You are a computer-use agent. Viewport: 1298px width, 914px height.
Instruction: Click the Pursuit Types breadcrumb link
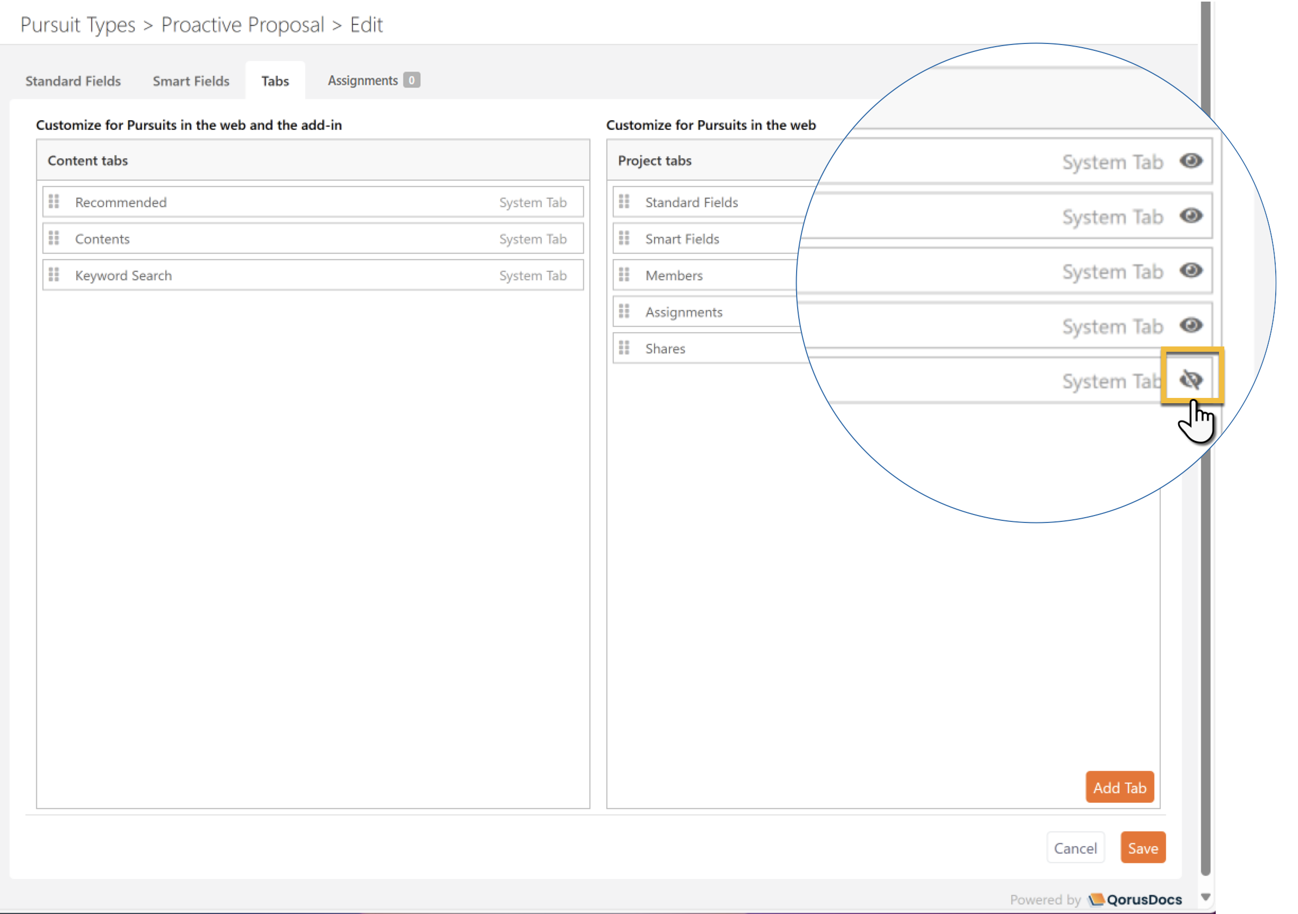click(77, 25)
